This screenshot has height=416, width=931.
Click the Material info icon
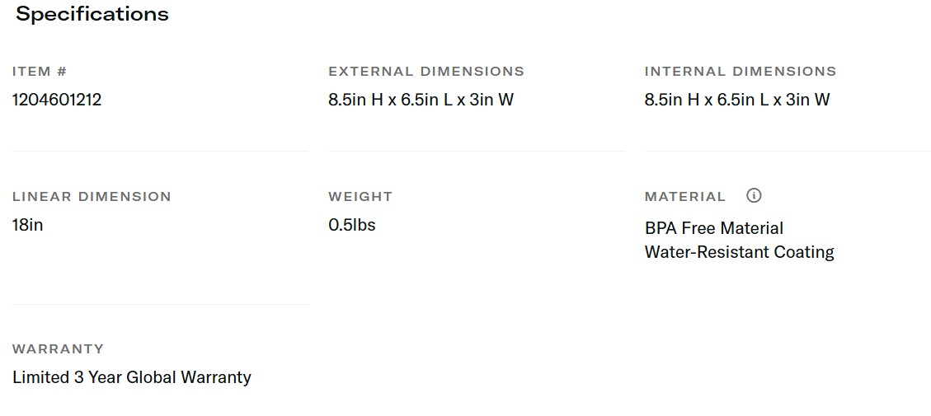click(x=754, y=195)
